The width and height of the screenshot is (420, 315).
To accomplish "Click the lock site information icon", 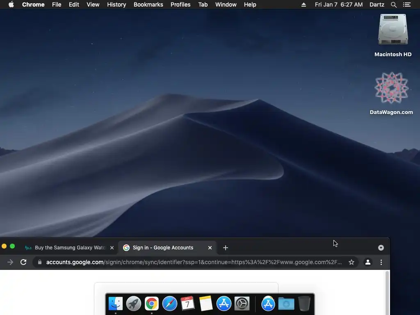I will tap(40, 262).
